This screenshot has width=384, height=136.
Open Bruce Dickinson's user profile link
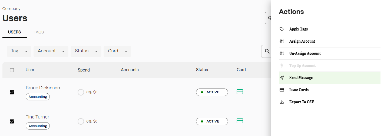coord(43,88)
